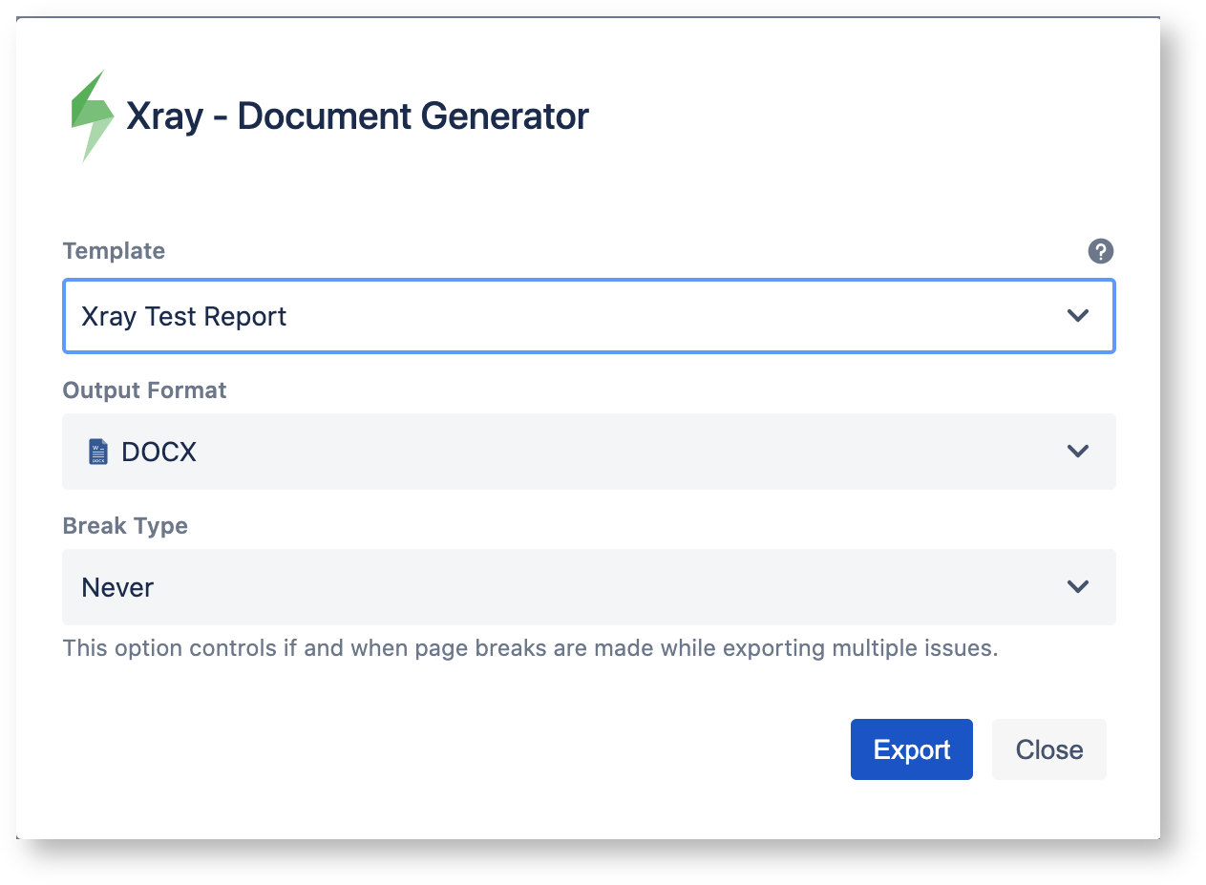The height and width of the screenshot is (885, 1206).
Task: Click the Xray - Document Generator title
Action: point(358,116)
